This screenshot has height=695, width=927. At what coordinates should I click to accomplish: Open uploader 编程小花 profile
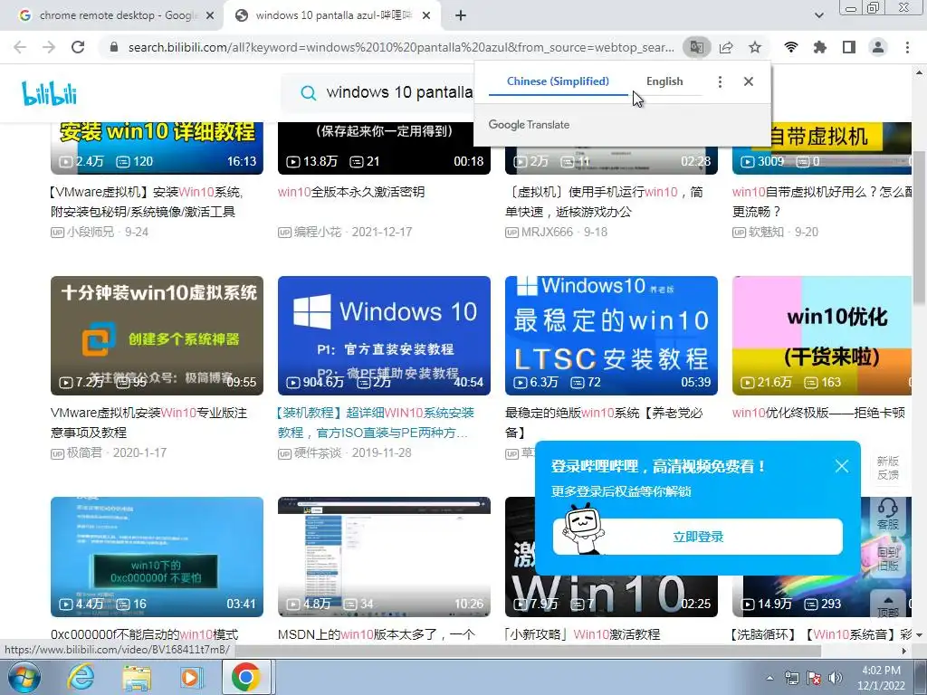[x=318, y=233]
